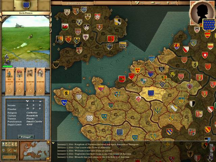This screenshot has width=216, height=162.
Task: Click the plus emblem on the clergy scroll
Action: [30, 91]
